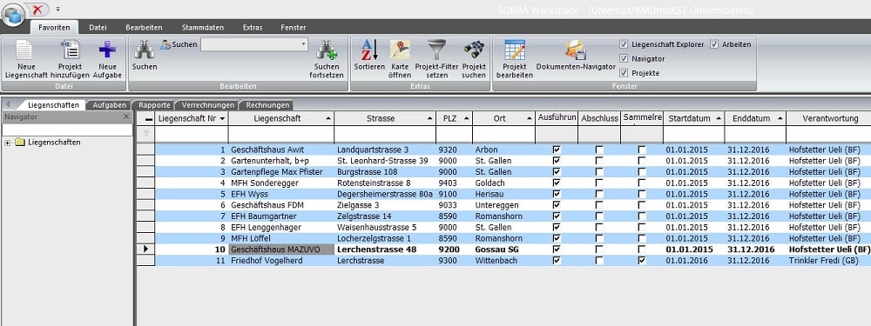871x326 pixels.
Task: Click the tab scroll left arrow
Action: (x=7, y=104)
